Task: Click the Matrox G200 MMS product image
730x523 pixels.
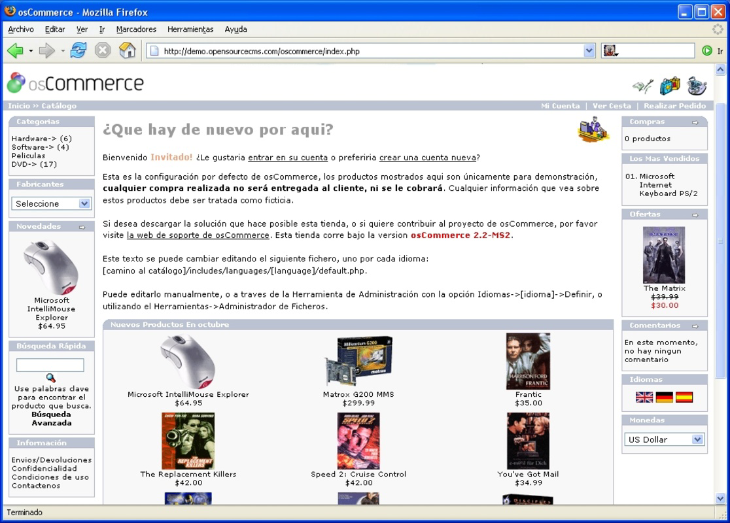Action: click(358, 361)
